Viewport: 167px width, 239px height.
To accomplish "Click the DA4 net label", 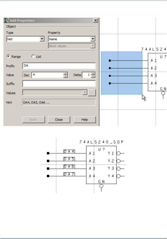I will [69, 151].
